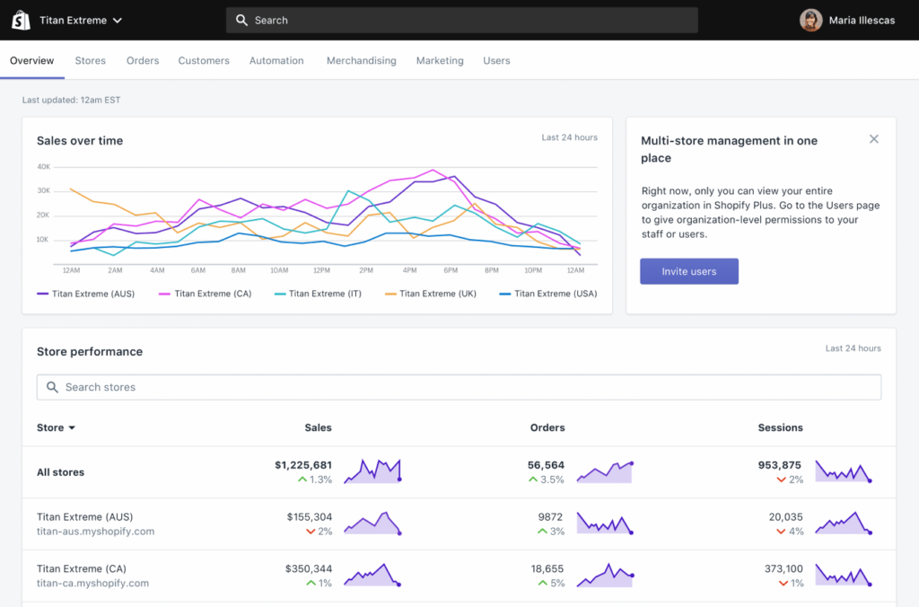Click the All stores Sessions sparkline
The height and width of the screenshot is (607, 919).
coord(843,471)
